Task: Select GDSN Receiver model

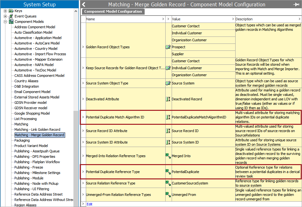Action: 31,108
